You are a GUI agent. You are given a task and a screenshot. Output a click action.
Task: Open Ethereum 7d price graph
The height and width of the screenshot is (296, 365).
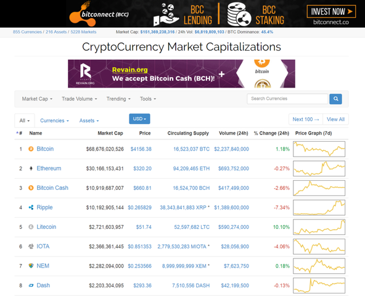tap(319, 168)
